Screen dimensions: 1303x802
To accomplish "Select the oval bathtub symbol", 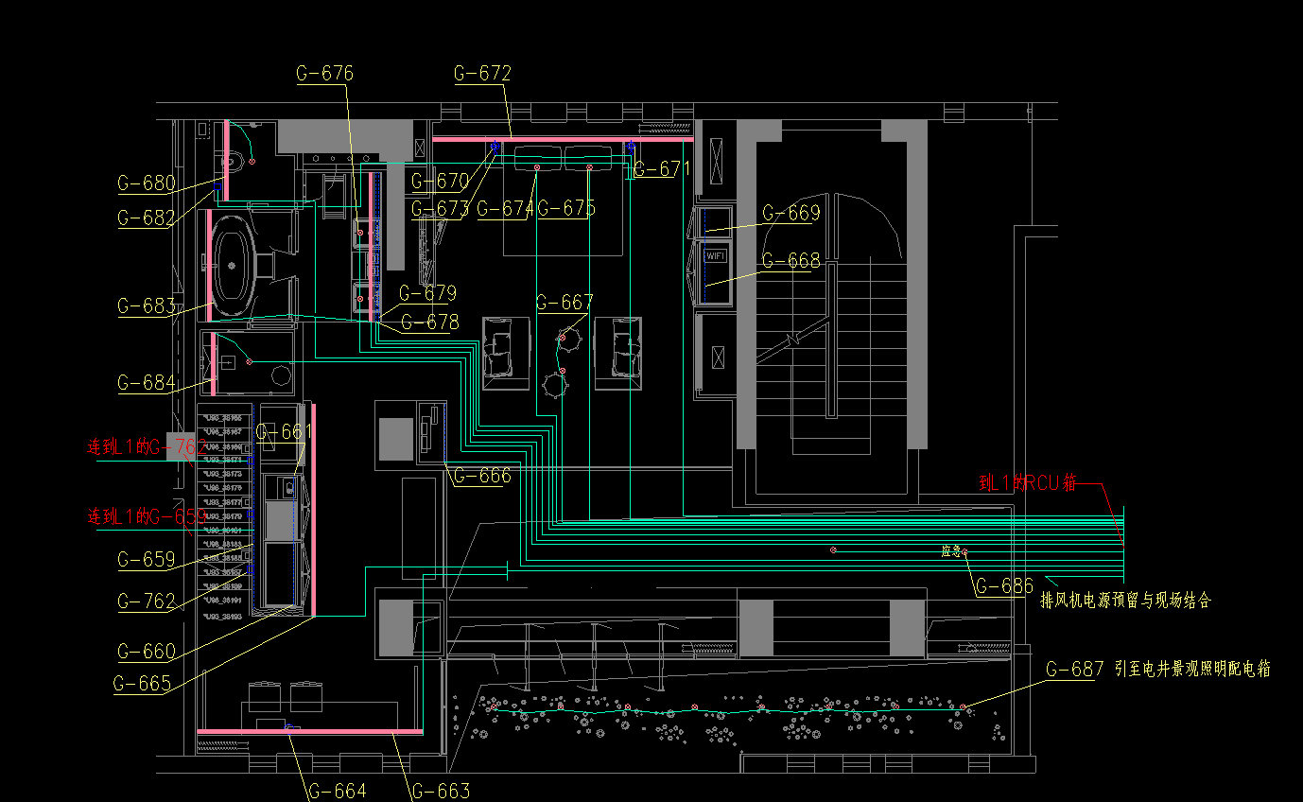I will click(x=234, y=266).
